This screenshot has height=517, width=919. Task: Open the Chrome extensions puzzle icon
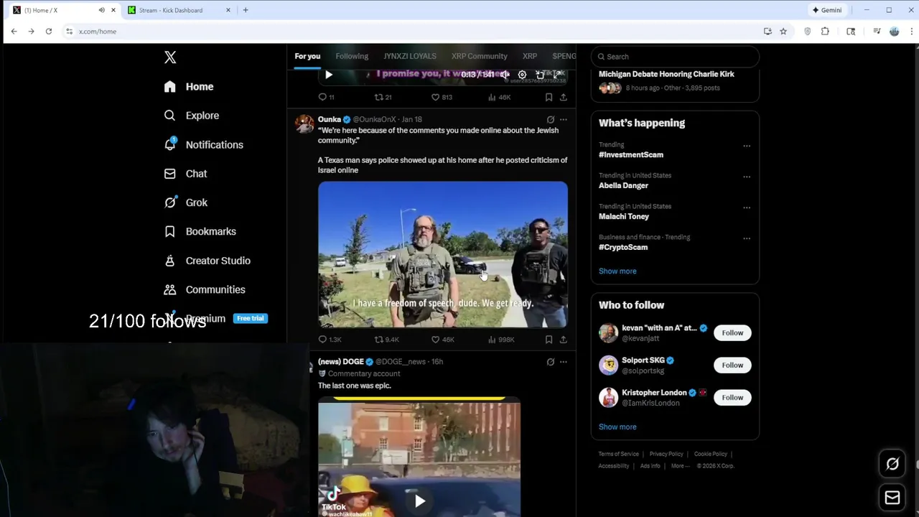point(825,32)
